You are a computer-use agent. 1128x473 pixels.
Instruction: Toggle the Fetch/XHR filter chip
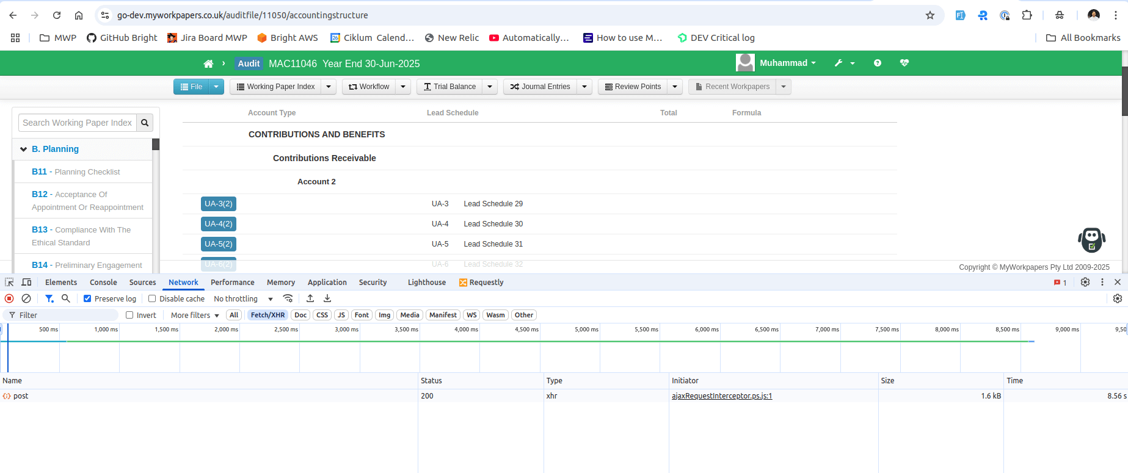click(267, 315)
